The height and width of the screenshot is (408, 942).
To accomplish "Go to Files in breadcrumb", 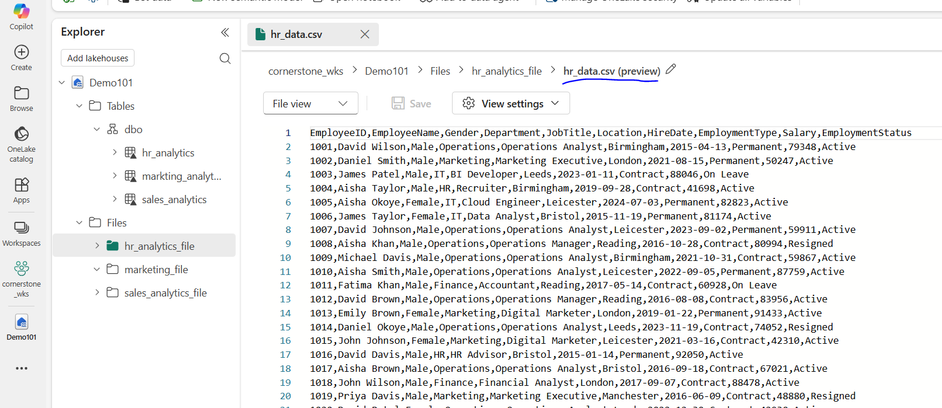I will click(440, 71).
